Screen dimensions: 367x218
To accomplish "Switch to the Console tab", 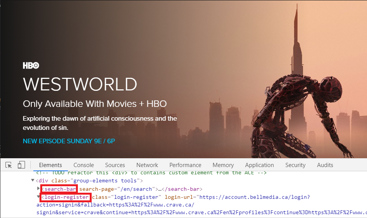I will (84, 165).
